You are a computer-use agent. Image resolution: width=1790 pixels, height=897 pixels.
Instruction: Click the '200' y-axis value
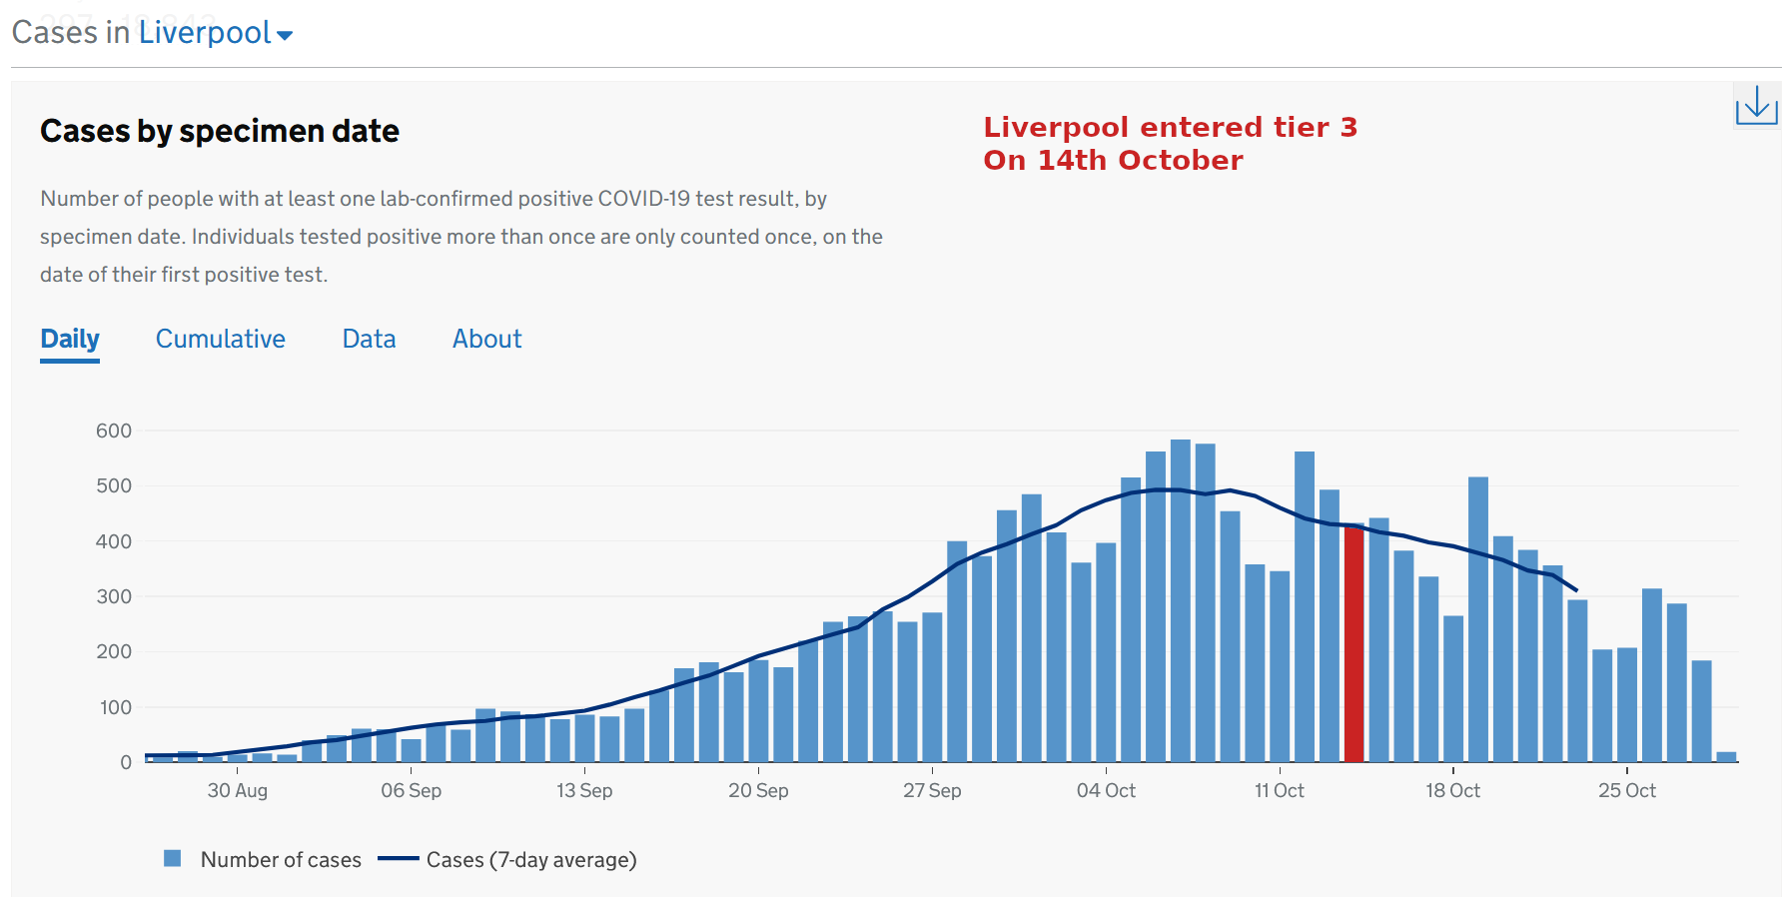click(114, 652)
